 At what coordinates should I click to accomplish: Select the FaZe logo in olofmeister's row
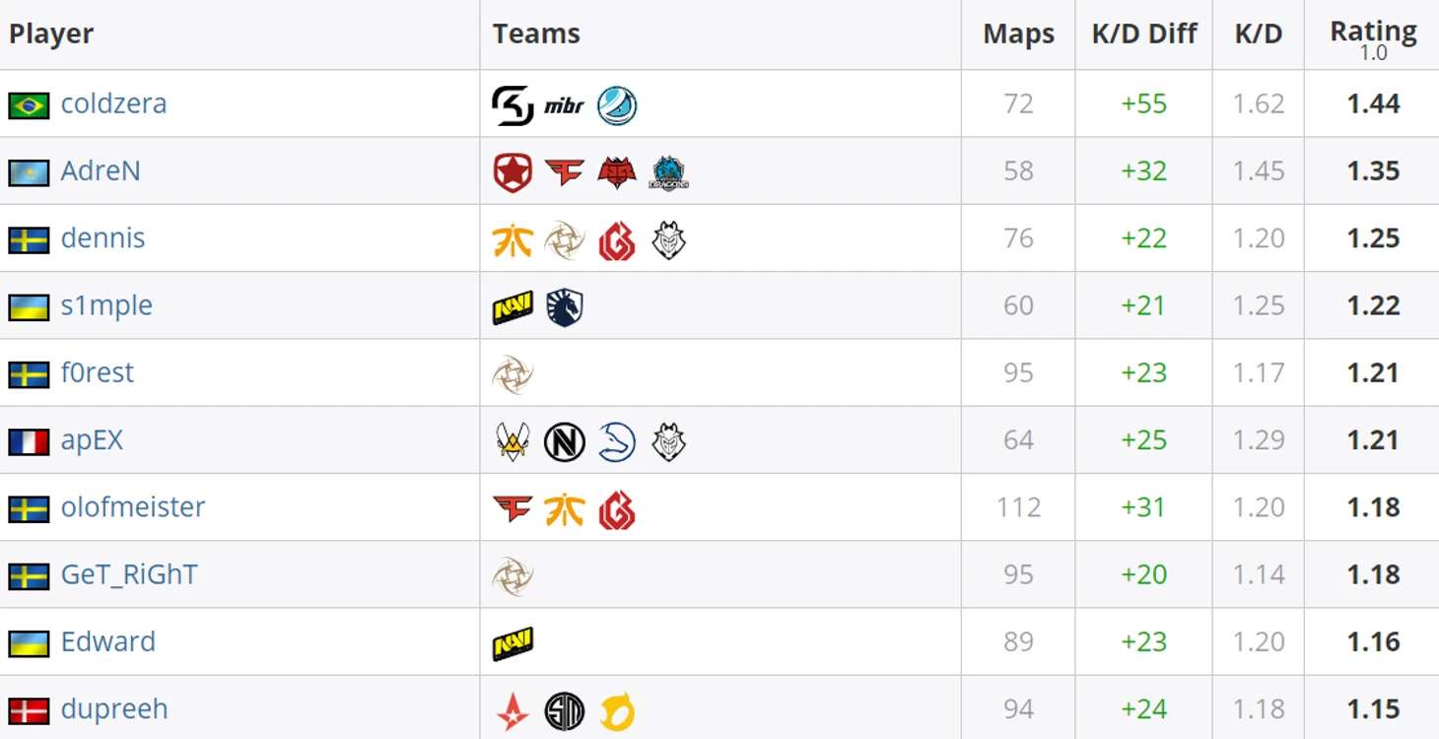(513, 508)
